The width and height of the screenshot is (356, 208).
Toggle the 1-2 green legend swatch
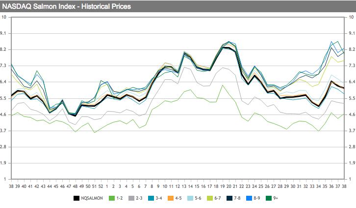pyautogui.click(x=112, y=198)
